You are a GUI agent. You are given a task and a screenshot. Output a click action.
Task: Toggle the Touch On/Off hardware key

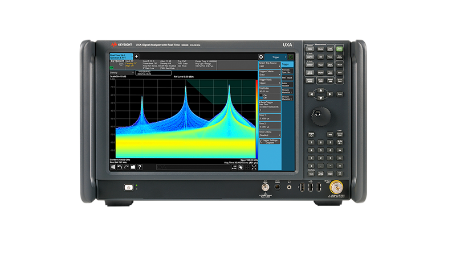[321, 174]
